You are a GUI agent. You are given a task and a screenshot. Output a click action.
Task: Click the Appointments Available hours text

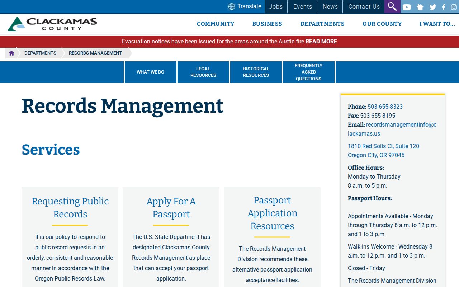click(x=392, y=225)
